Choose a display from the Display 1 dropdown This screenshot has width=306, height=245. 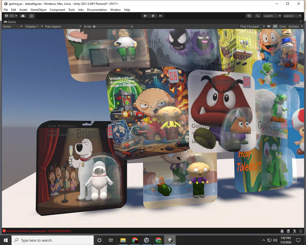click(x=34, y=27)
